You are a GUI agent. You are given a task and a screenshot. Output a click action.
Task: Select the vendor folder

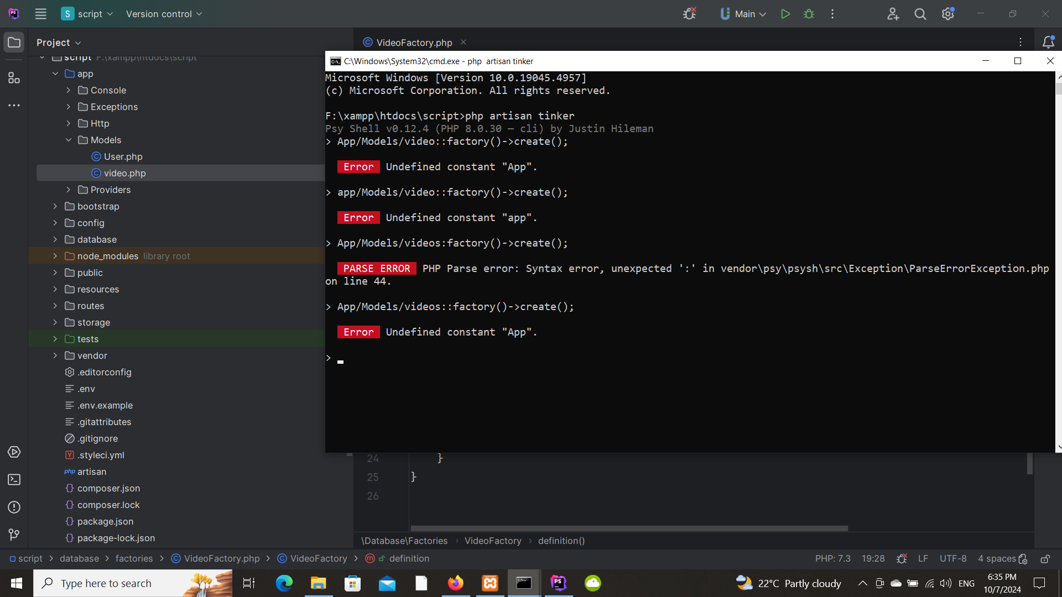click(x=92, y=355)
